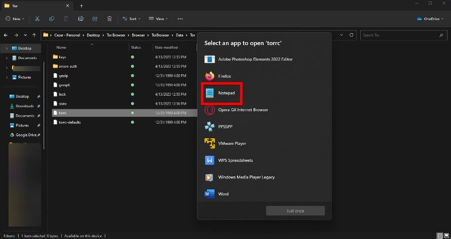Open recent locations dropdown arrow

(26, 35)
